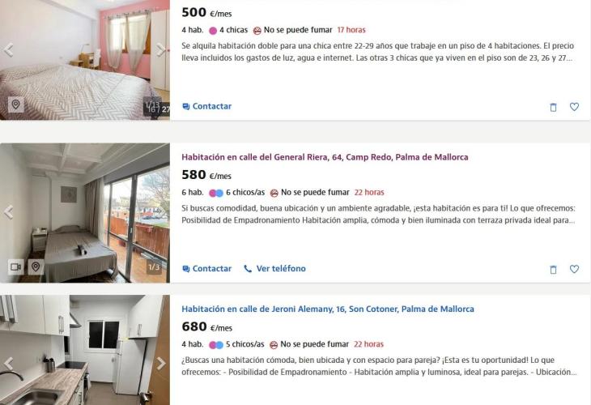This screenshot has height=405, width=591.
Task: Open video icon on General Riera photo
Action: pyautogui.click(x=16, y=267)
